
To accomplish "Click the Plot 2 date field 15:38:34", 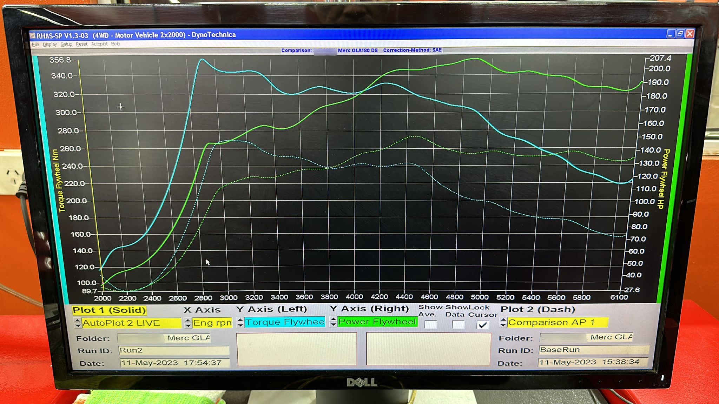I will pyautogui.click(x=593, y=362).
